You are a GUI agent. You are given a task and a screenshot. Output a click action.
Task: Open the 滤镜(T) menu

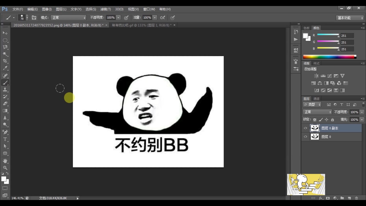pos(106,9)
